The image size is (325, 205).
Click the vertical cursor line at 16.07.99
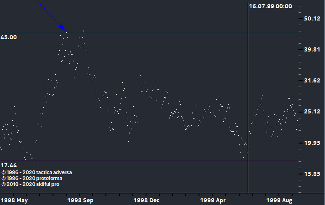point(248,114)
